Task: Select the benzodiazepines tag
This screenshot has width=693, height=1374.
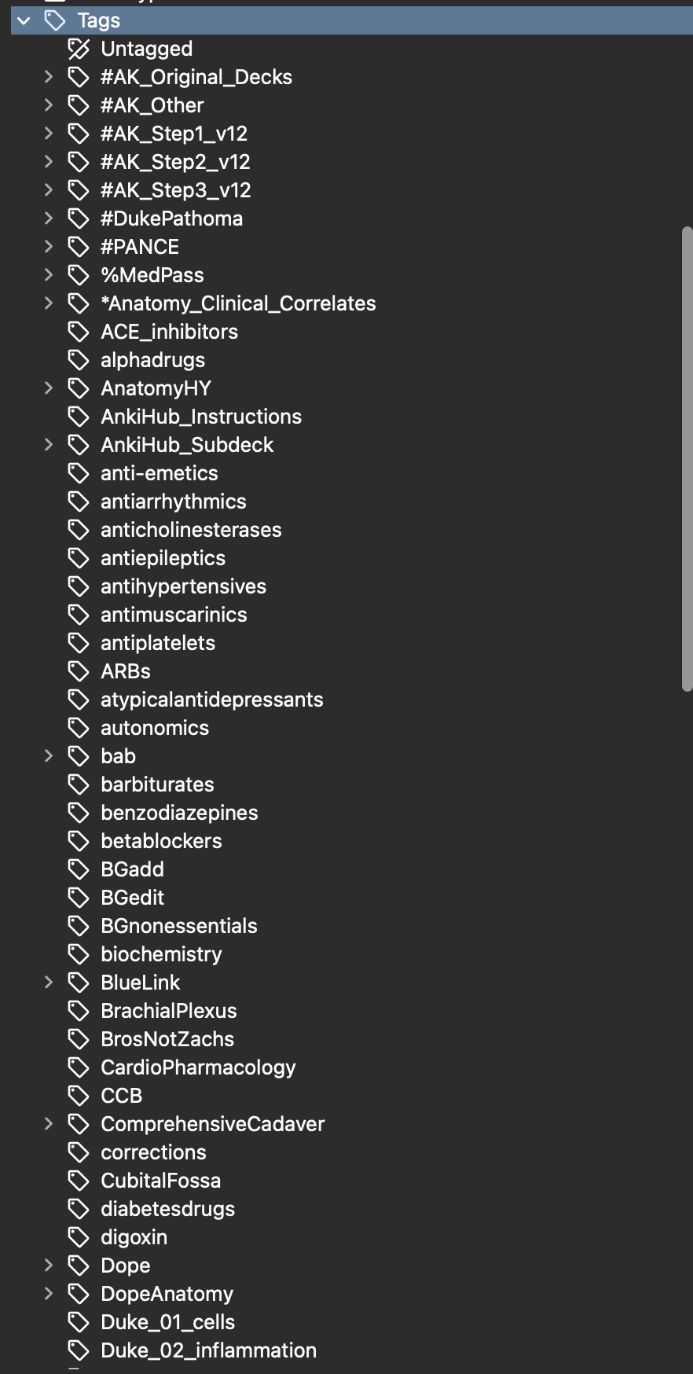Action: (179, 813)
